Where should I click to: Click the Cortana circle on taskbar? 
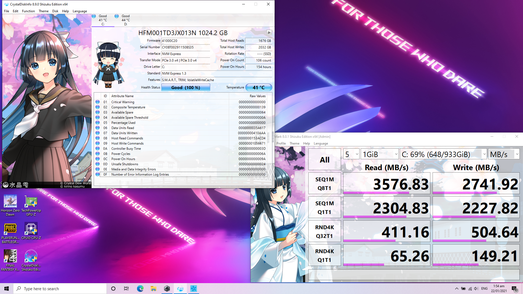click(113, 289)
